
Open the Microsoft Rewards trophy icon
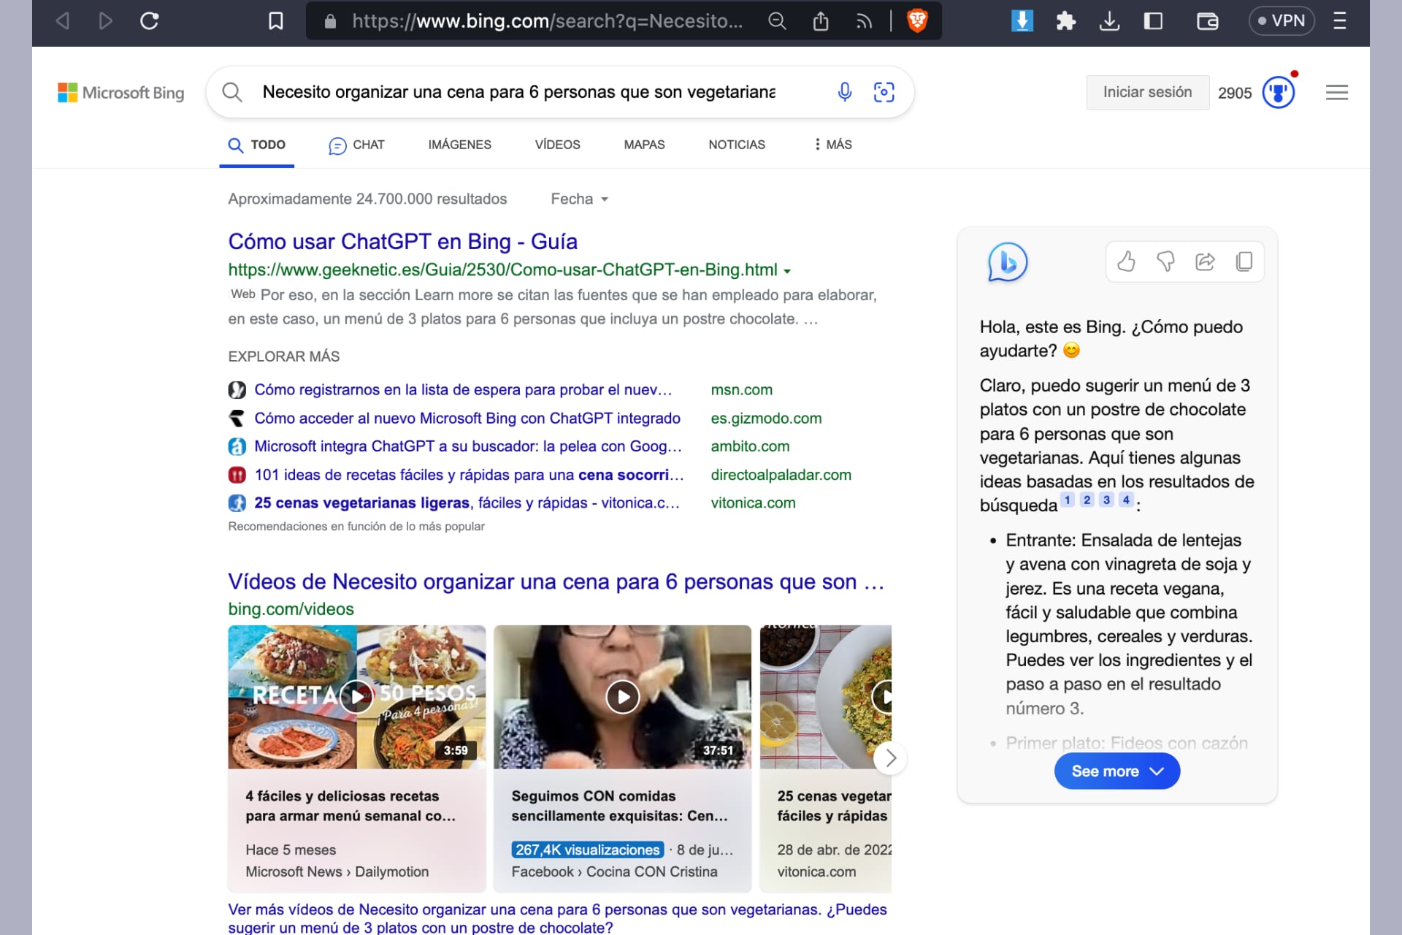point(1278,93)
